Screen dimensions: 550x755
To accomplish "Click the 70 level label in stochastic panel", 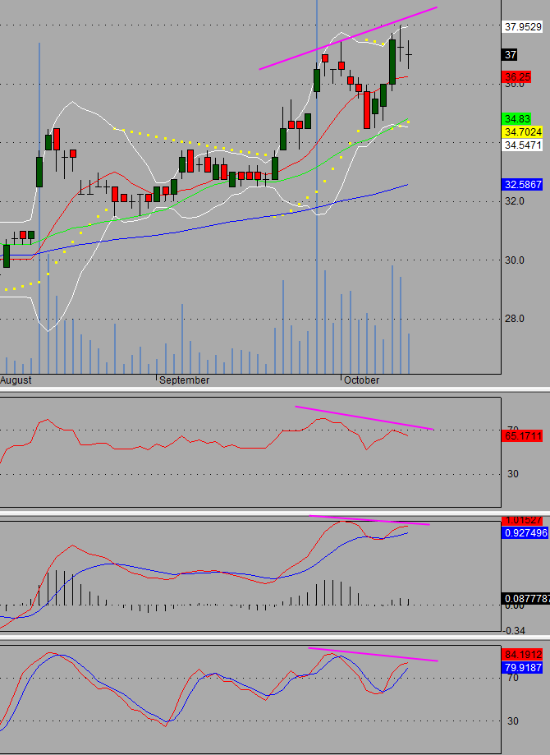I will (x=513, y=678).
